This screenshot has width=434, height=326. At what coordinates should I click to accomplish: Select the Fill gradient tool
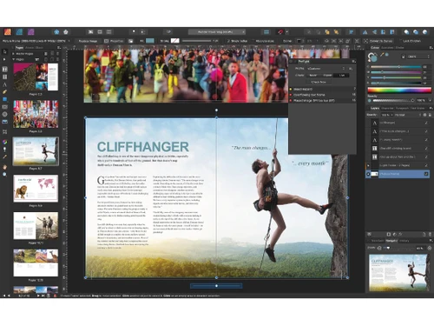coord(4,142)
